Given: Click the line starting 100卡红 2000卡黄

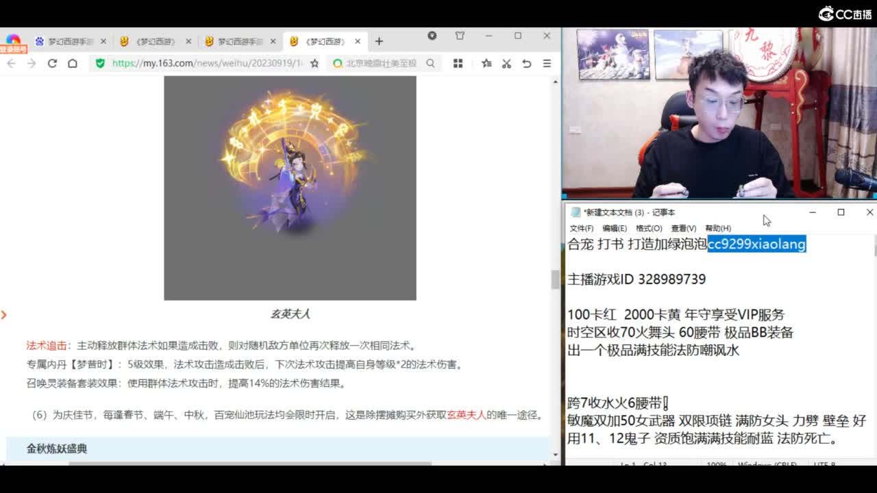Looking at the screenshot, I should [x=676, y=315].
